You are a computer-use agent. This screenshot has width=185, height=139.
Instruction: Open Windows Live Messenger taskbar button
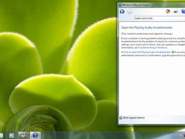tap(23, 136)
